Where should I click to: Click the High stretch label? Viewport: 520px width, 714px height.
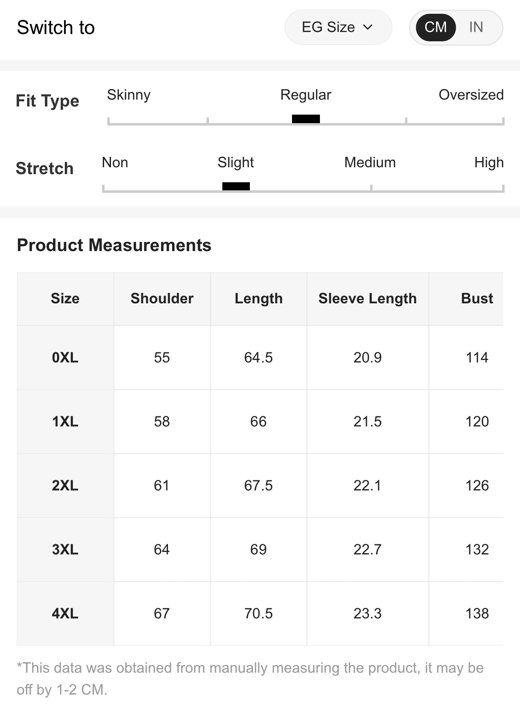pyautogui.click(x=489, y=162)
